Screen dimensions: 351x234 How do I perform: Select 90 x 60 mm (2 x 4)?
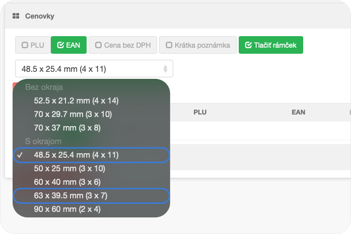pyautogui.click(x=67, y=209)
